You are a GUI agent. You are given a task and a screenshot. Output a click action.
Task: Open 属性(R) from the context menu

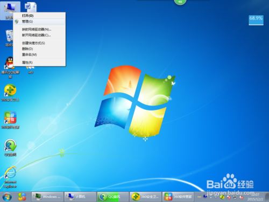(39, 62)
